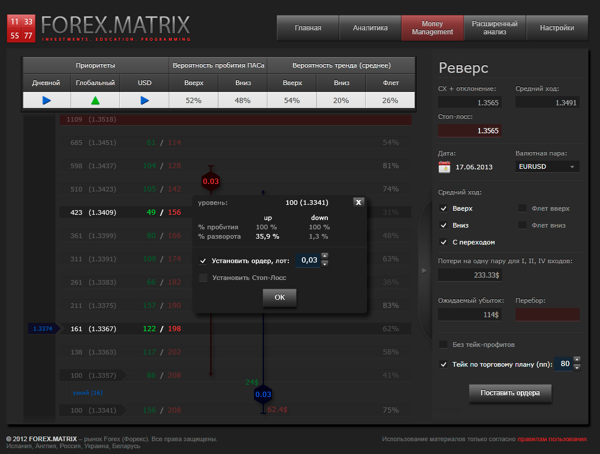Viewport: 600px width, 454px height.
Task: Click the Поставить ордера button
Action: [510, 393]
